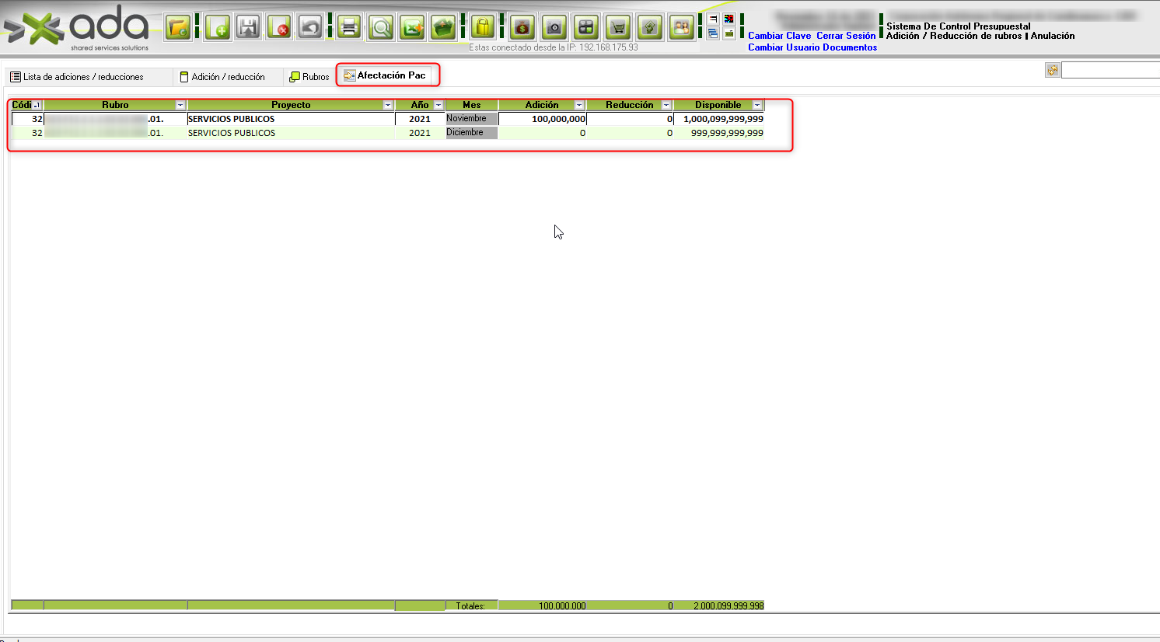The height and width of the screenshot is (642, 1160).
Task: Expand the Rubro column filter dropdown
Action: [180, 105]
